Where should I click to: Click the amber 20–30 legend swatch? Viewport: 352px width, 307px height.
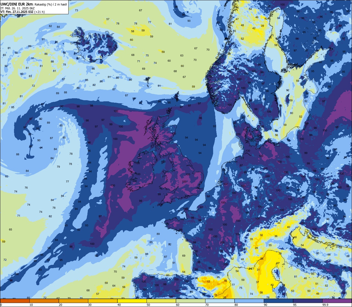coord(73,301)
